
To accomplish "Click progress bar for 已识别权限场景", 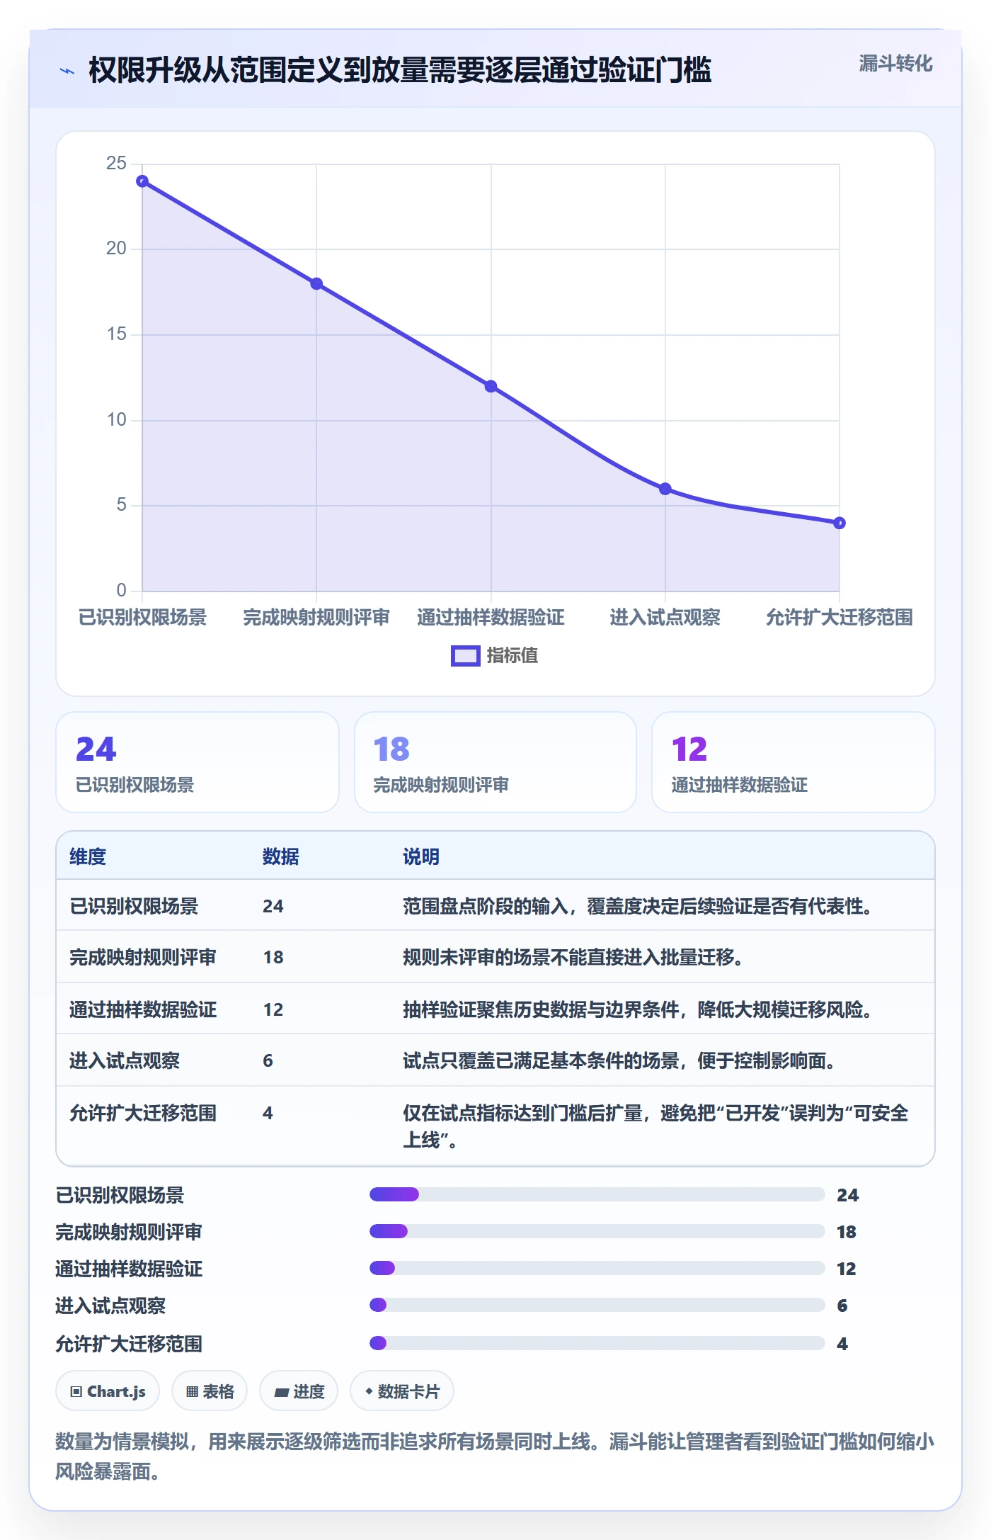I will (597, 1195).
